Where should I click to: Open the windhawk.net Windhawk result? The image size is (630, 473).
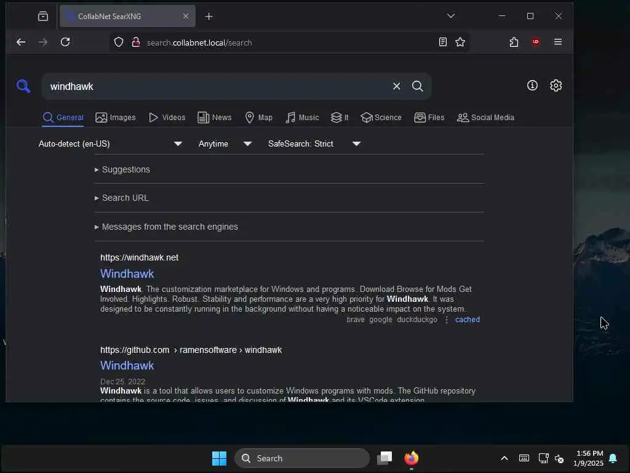pyautogui.click(x=127, y=274)
